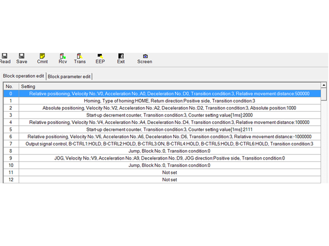329x246 pixels.
Task: Click the Rcv receive icon
Action: click(63, 56)
